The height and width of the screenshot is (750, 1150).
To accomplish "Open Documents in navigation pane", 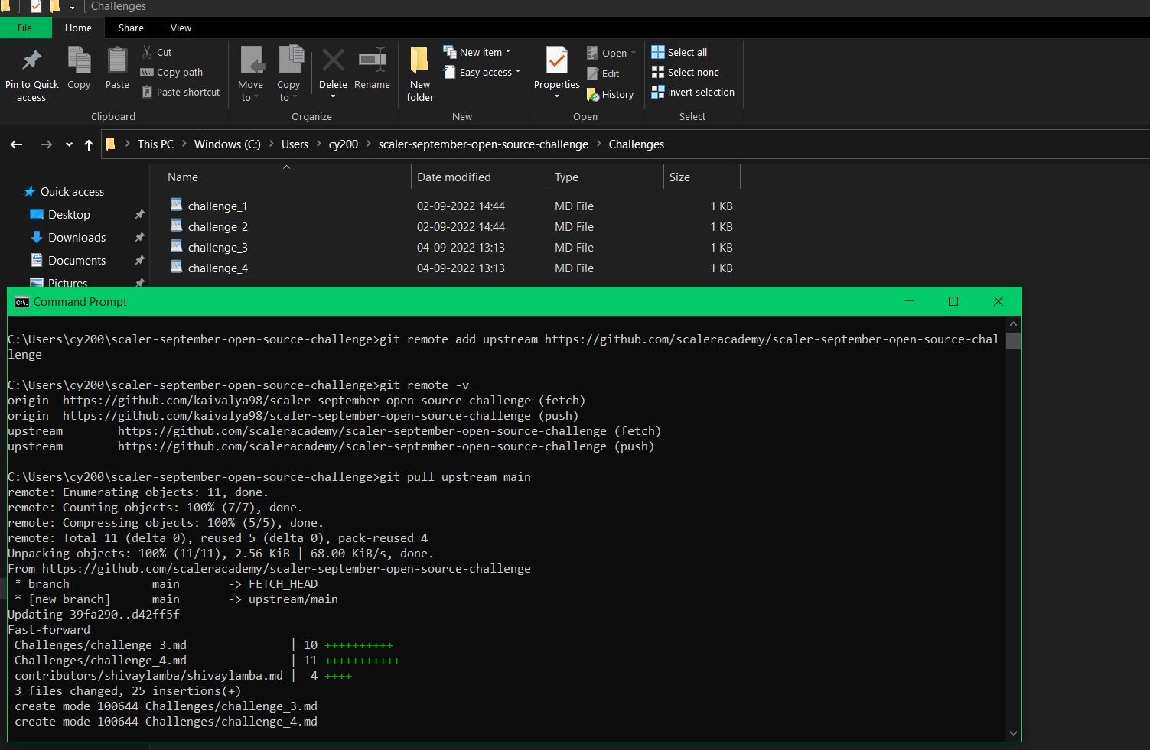I will tap(77, 260).
